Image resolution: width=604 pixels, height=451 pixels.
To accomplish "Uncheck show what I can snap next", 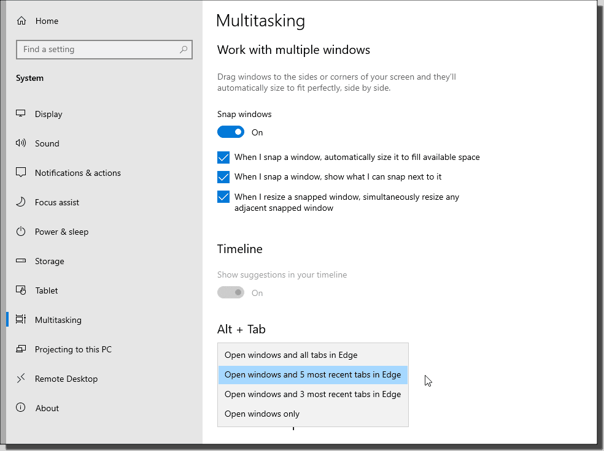I will click(223, 177).
